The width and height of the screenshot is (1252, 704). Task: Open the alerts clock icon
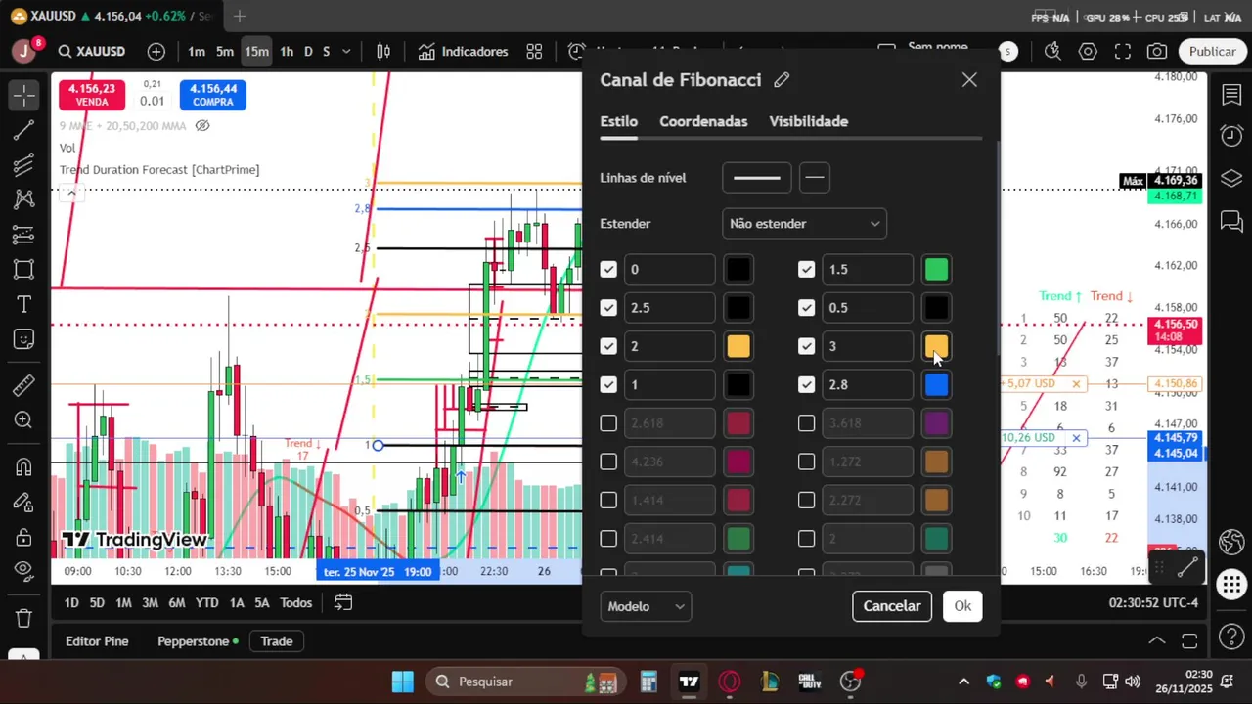click(1231, 136)
